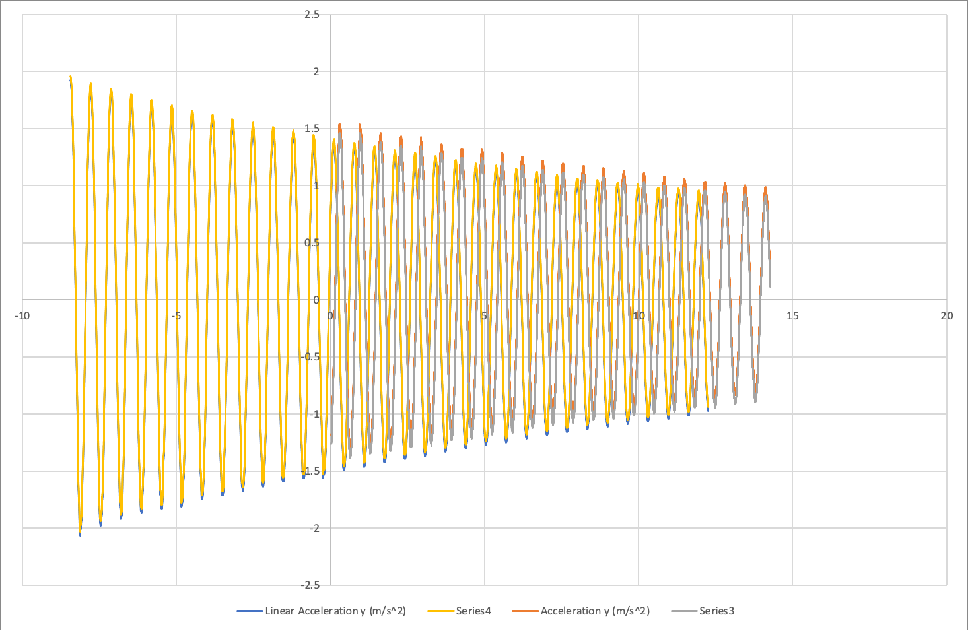Click the highest yellow peak at far left
The height and width of the screenshot is (631, 968).
(70, 78)
